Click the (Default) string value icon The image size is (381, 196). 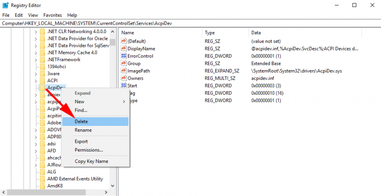pyautogui.click(x=124, y=41)
